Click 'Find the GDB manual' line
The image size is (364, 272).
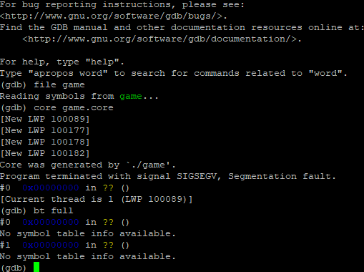(x=182, y=28)
